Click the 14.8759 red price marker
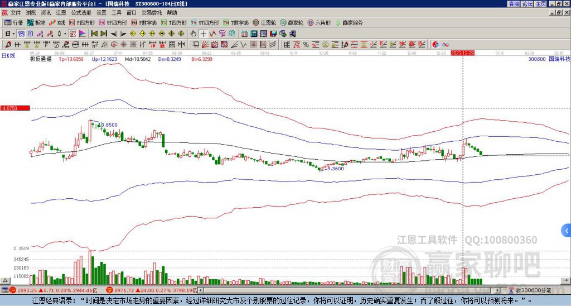Viewport: 571px width, 306px height. [x=14, y=108]
